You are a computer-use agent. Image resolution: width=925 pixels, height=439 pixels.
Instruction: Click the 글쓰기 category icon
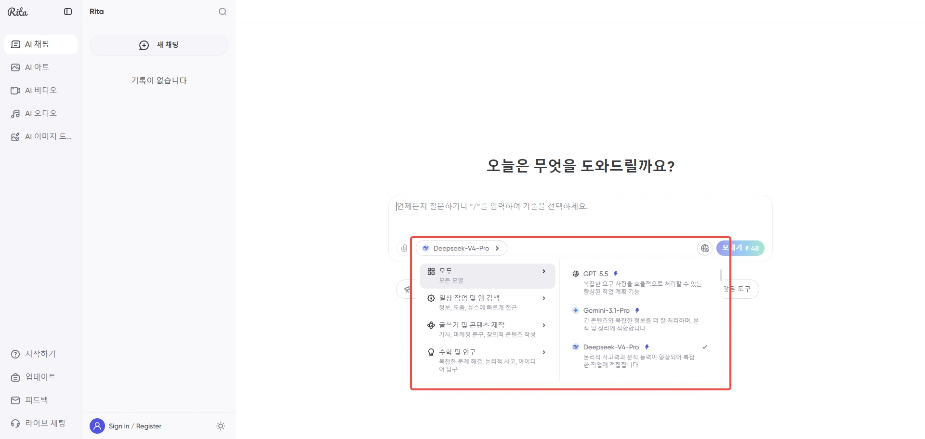click(x=431, y=325)
